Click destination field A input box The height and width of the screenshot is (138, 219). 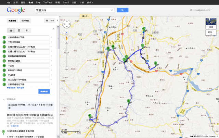(x=28, y=37)
